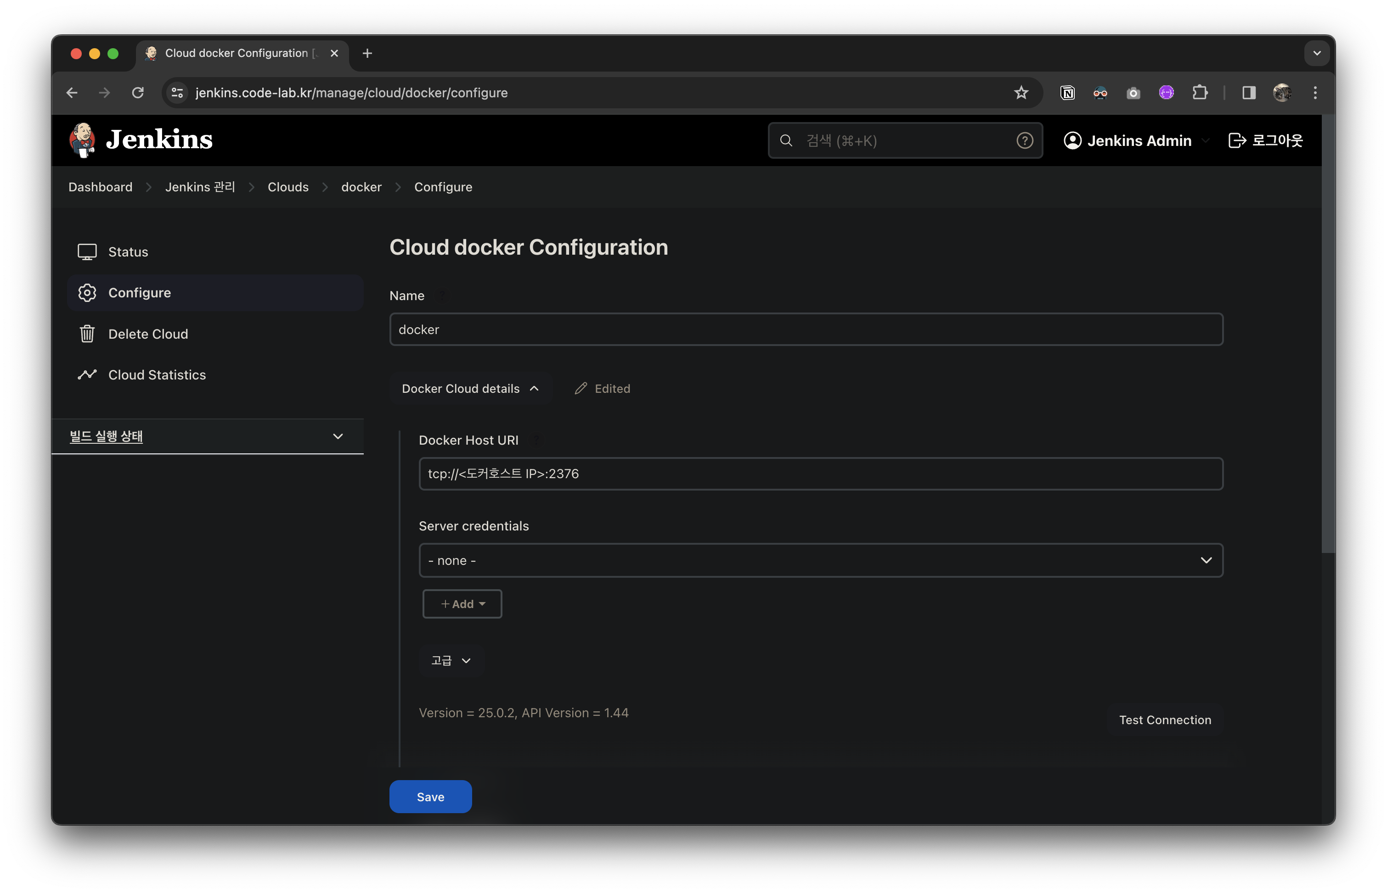Open the browser extensions puzzle icon
This screenshot has width=1387, height=893.
pyautogui.click(x=1200, y=93)
